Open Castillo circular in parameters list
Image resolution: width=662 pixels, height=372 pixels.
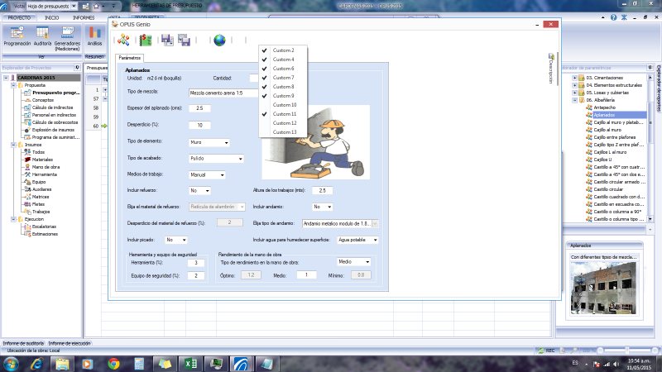(611, 188)
